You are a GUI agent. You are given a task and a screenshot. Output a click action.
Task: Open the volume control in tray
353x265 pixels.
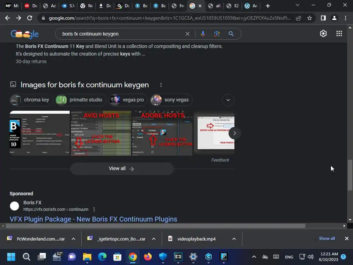(311, 257)
